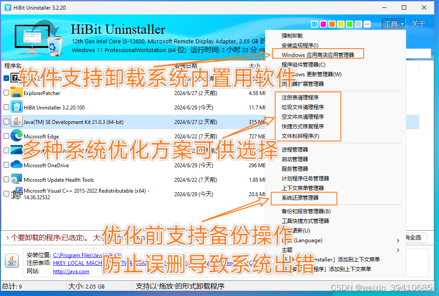Select 安装监视程序(I) menu entry
The height and width of the screenshot is (296, 439).
[300, 46]
